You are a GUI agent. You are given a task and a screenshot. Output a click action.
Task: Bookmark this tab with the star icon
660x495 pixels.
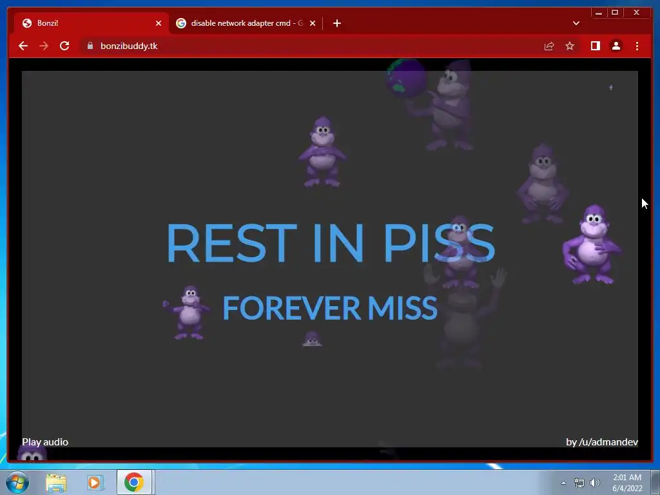pos(570,46)
